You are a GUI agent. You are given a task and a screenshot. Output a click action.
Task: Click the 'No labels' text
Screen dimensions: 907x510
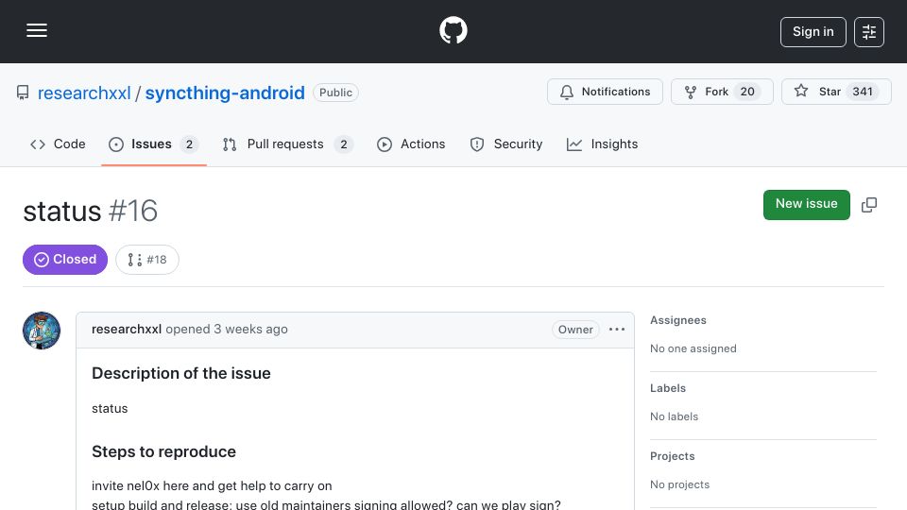[674, 416]
